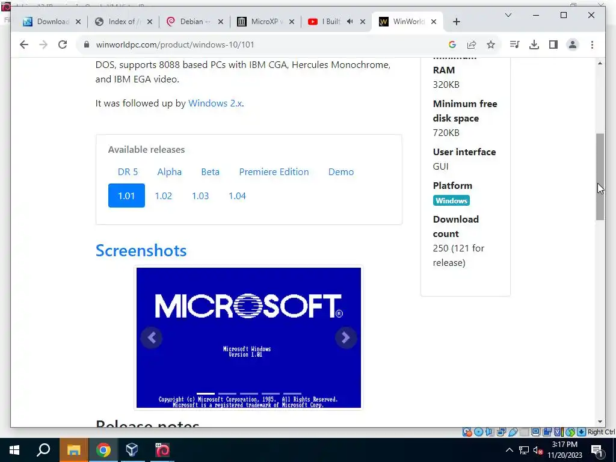Open VirtualBox from the taskbar
Image resolution: width=616 pixels, height=462 pixels.
[x=132, y=450]
